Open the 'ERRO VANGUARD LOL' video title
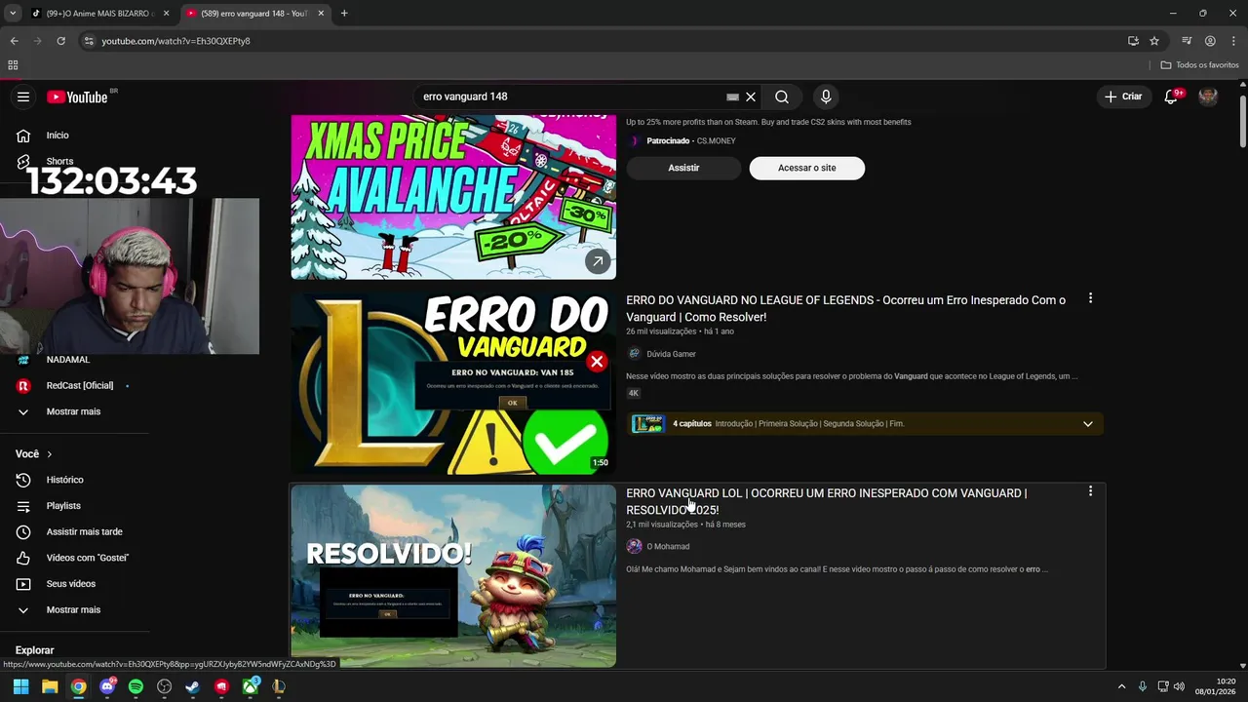 [826, 501]
